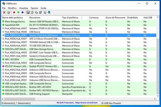Click green dot of USB Printing Support row
The height and width of the screenshot is (107, 161).
tap(3, 94)
